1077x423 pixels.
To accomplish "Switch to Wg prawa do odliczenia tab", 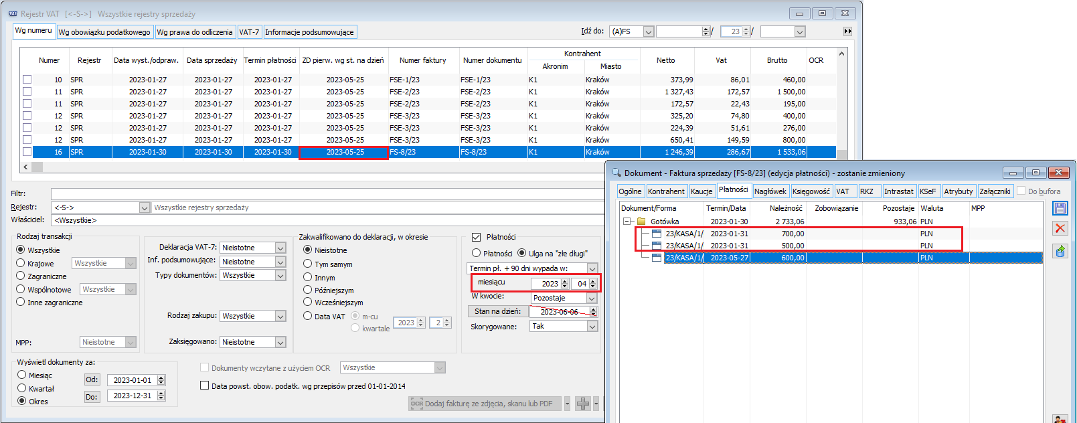I will [195, 32].
